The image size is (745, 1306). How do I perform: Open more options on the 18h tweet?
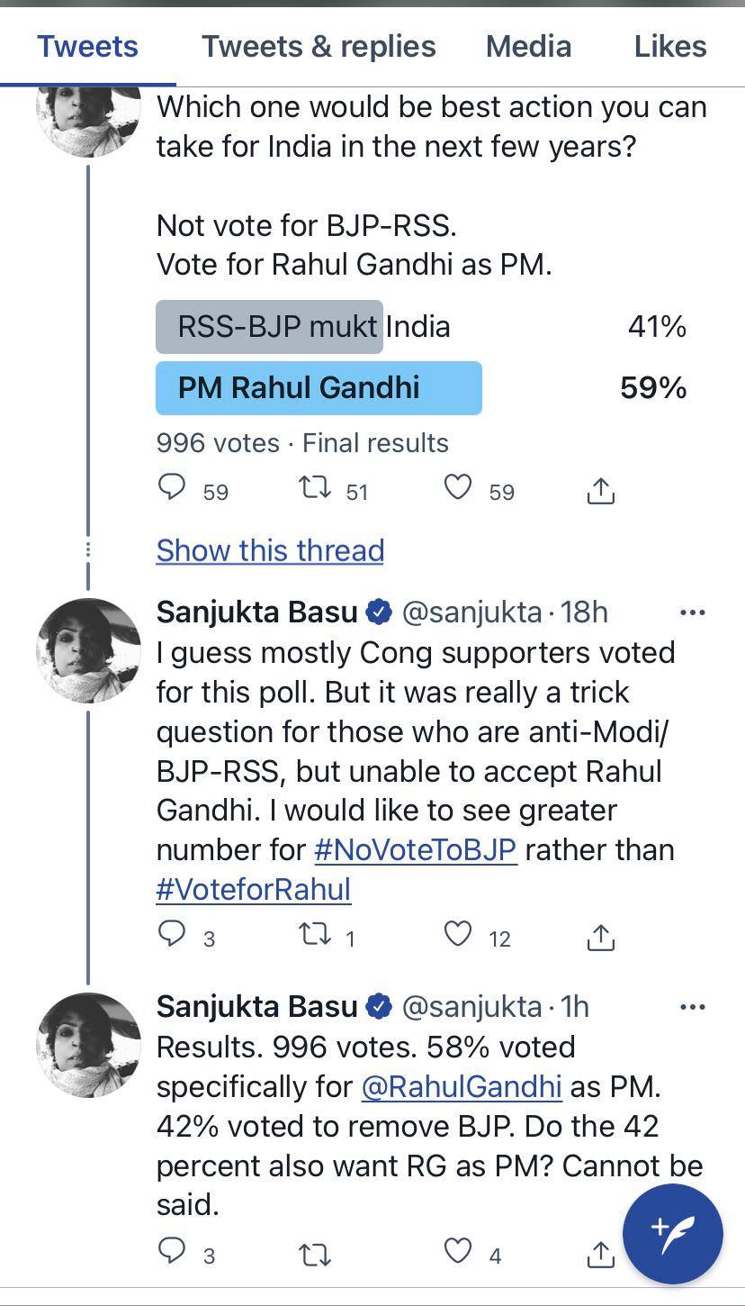pos(692,612)
